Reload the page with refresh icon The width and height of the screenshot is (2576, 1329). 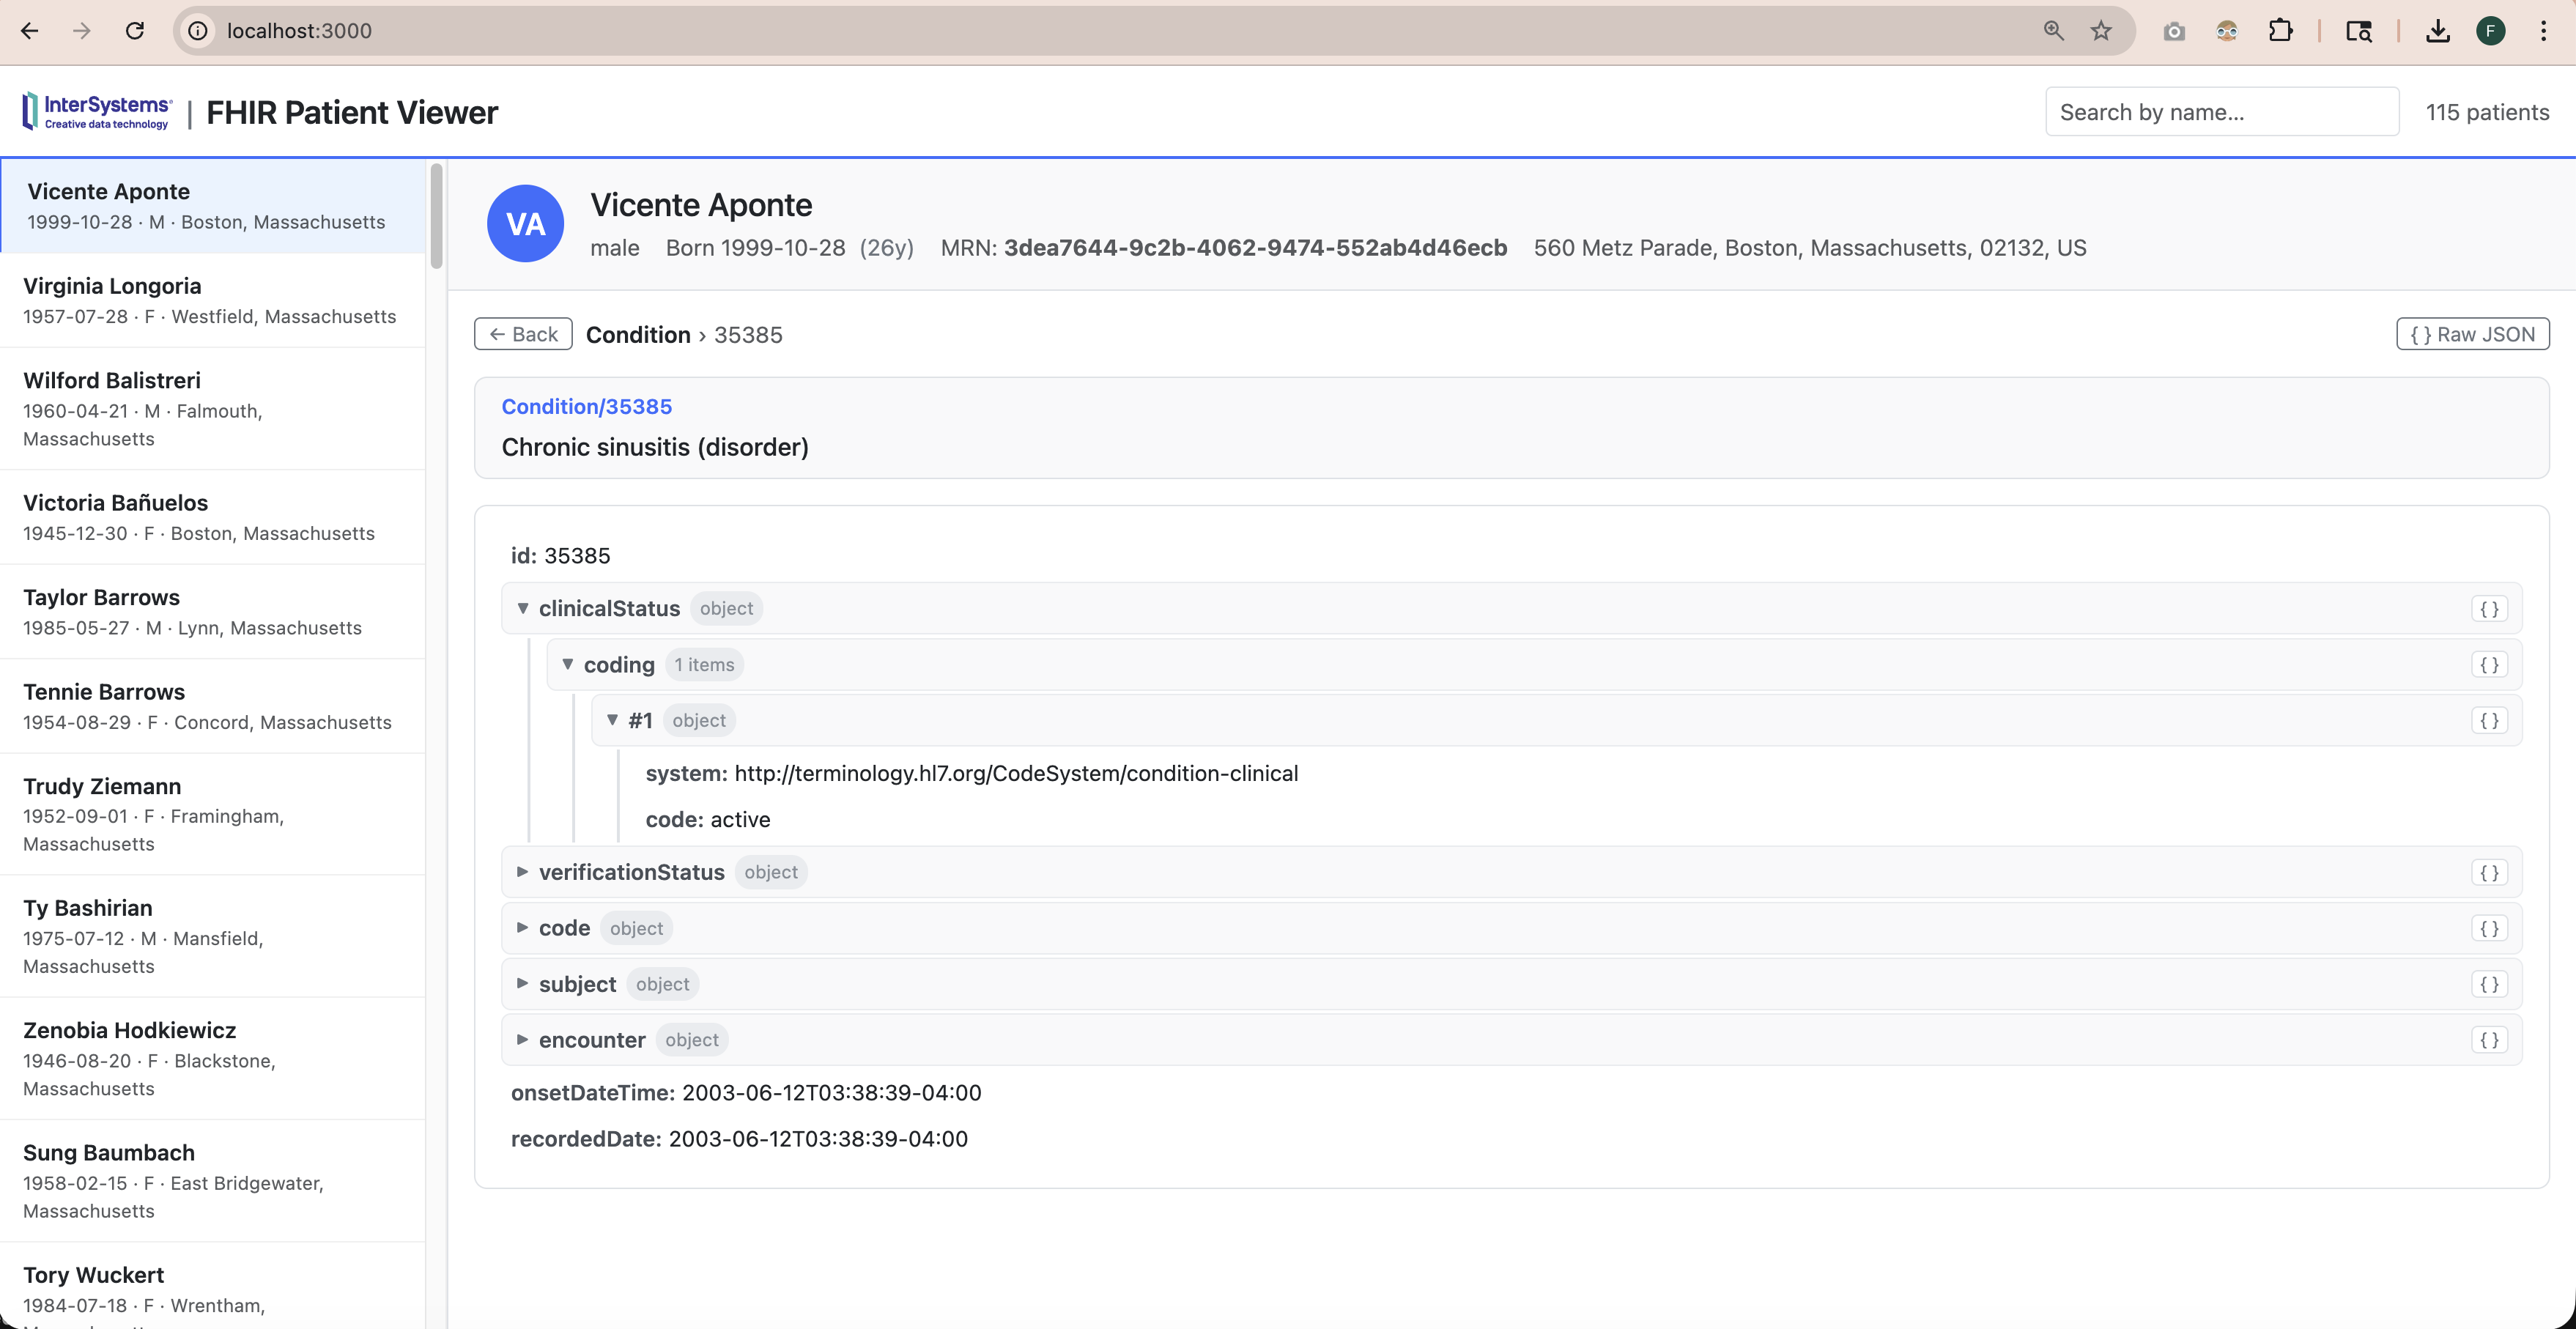coord(135,31)
